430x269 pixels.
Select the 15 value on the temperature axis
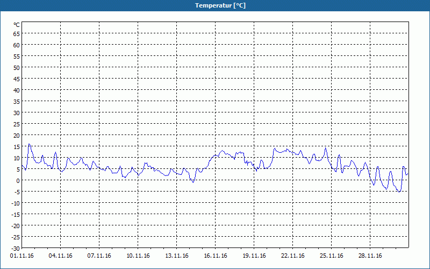coord(17,146)
